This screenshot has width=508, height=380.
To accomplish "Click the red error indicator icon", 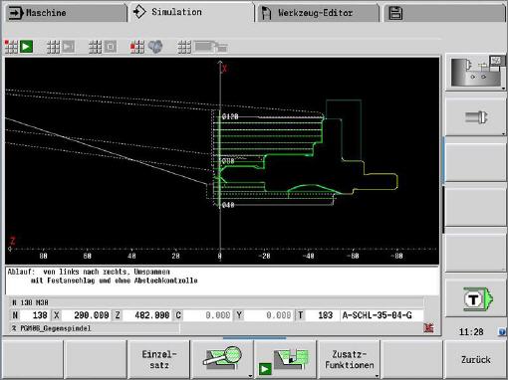I will pyautogui.click(x=428, y=328).
